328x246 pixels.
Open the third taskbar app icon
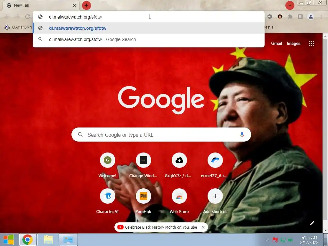pos(68,240)
